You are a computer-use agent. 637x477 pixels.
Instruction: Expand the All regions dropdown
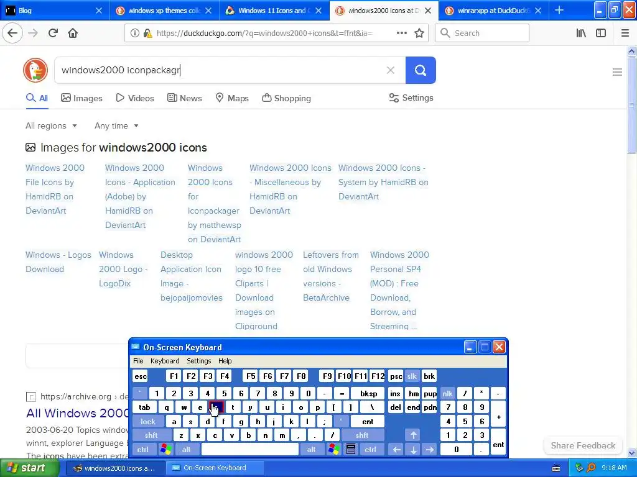[x=51, y=125]
